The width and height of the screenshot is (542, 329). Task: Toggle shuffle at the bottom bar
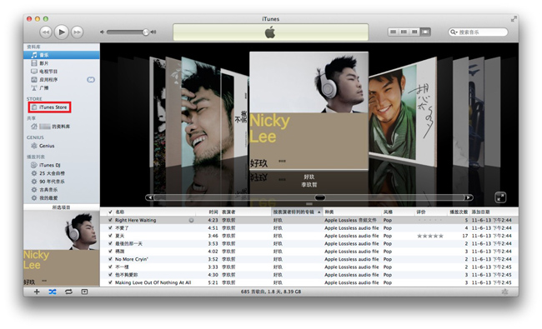pos(53,292)
